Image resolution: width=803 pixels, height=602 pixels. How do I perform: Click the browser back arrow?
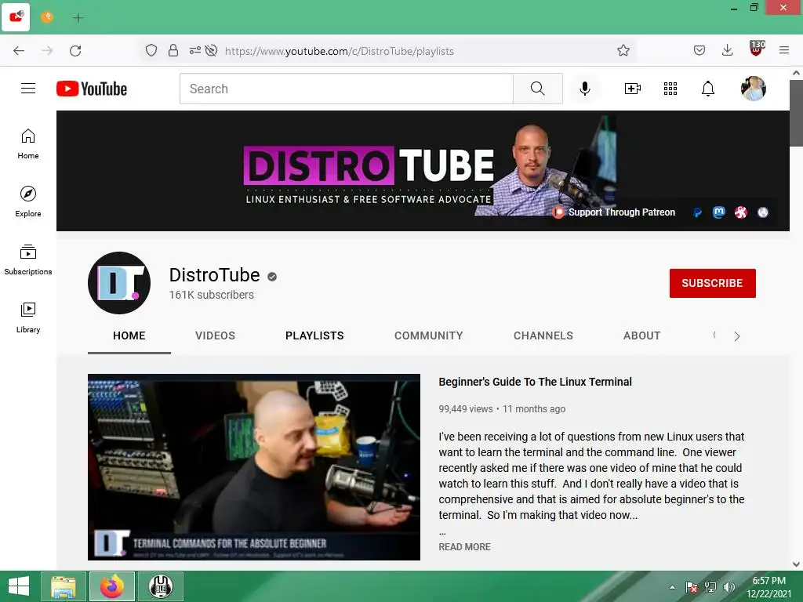pos(19,51)
